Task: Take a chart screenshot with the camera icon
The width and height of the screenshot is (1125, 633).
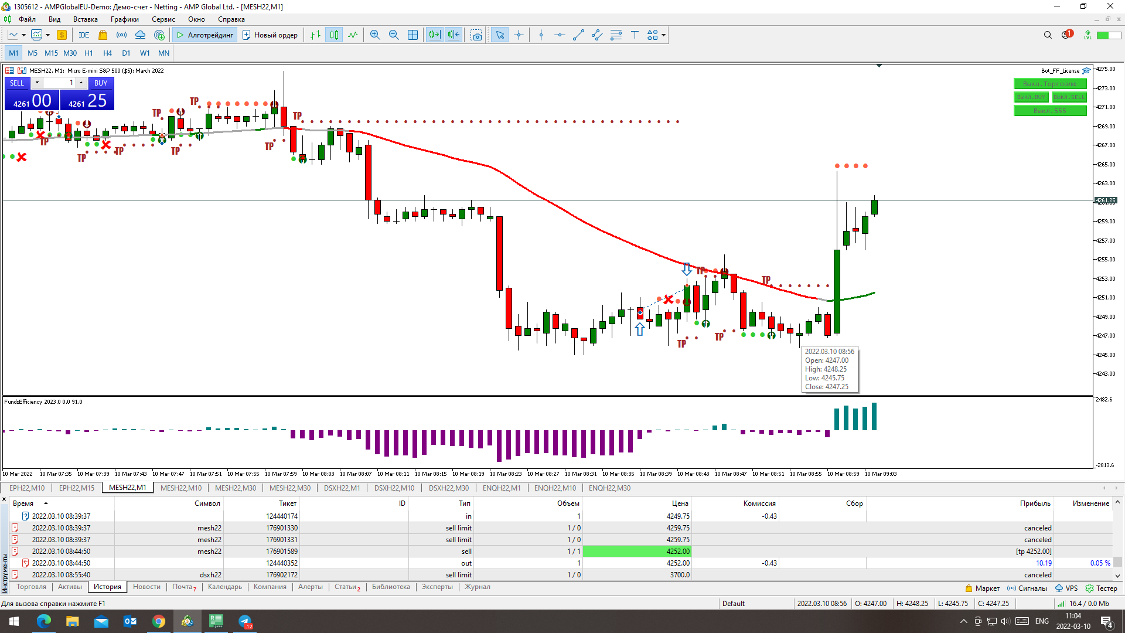Action: tap(476, 35)
